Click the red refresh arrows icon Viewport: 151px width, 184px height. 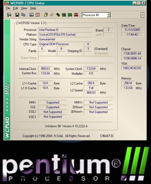38,15
